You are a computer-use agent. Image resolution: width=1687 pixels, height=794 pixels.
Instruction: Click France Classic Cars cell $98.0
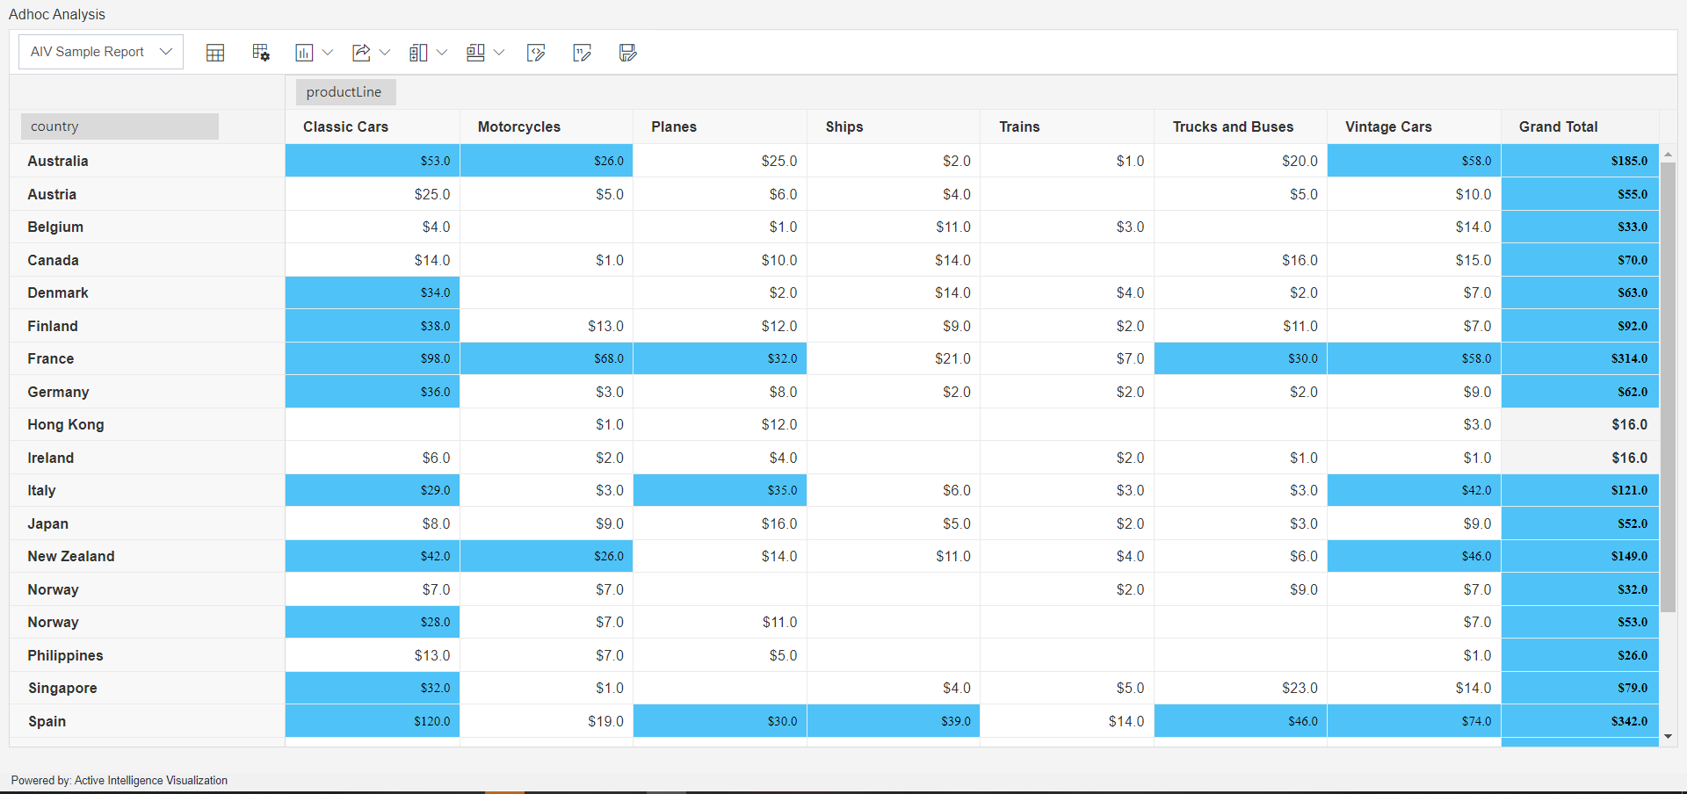tap(373, 358)
